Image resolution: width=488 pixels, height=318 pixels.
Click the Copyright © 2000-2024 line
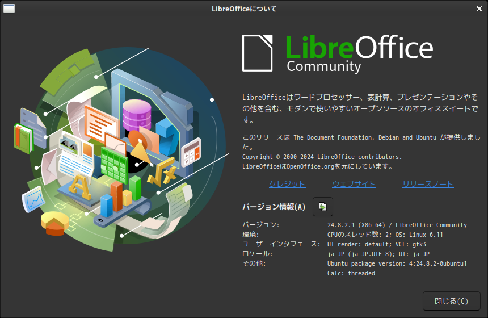[322, 157]
